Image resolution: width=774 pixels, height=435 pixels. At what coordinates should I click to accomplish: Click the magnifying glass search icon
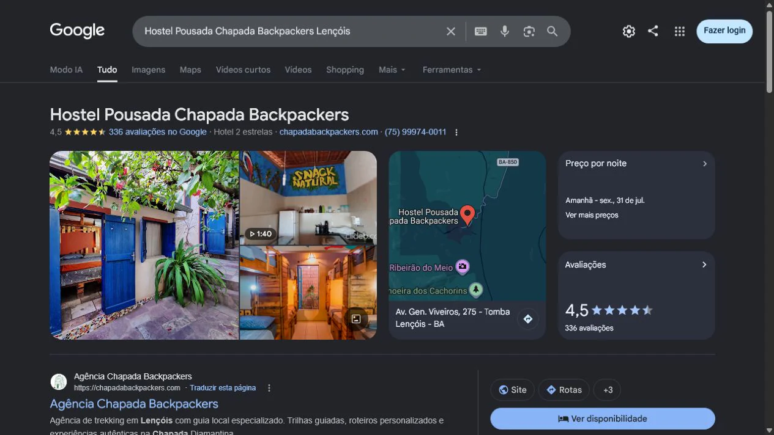pyautogui.click(x=553, y=31)
